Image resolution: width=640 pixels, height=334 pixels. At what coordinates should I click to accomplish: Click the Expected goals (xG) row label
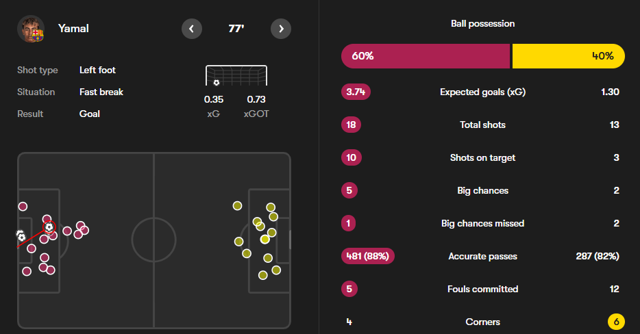pyautogui.click(x=482, y=92)
